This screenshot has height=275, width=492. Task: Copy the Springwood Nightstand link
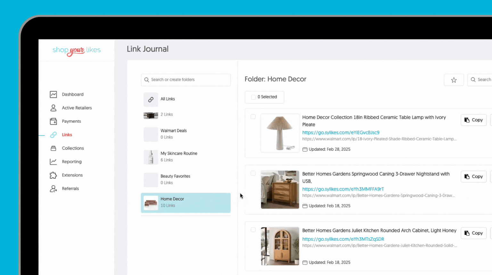coord(474,177)
